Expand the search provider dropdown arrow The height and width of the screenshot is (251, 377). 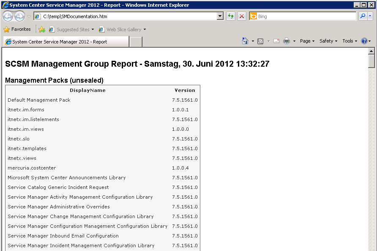[371, 16]
